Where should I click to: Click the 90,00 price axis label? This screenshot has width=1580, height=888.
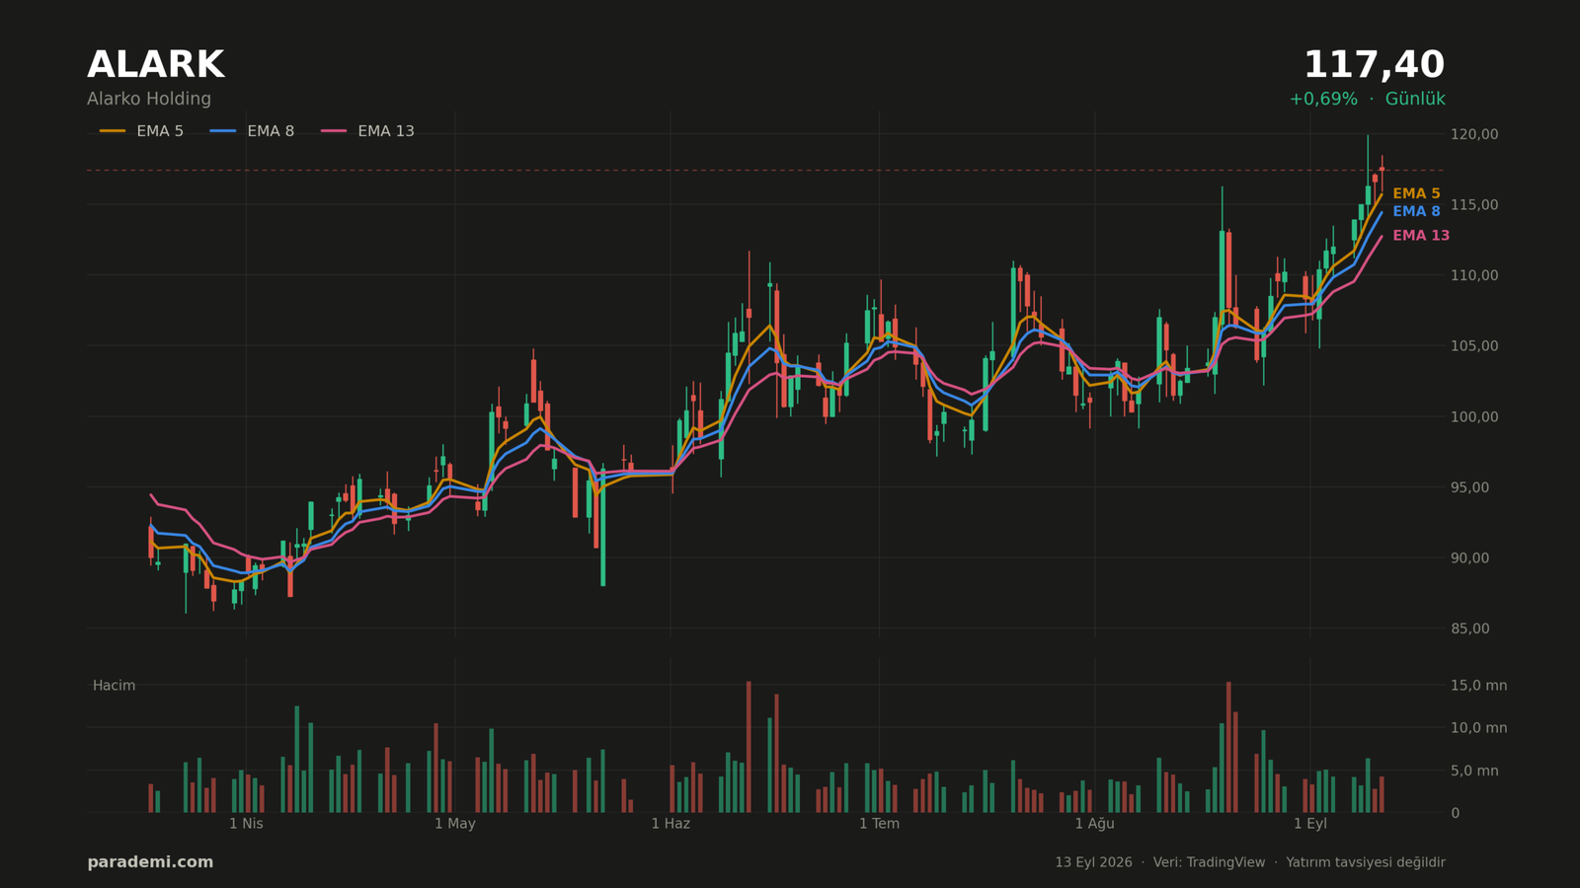(1470, 557)
